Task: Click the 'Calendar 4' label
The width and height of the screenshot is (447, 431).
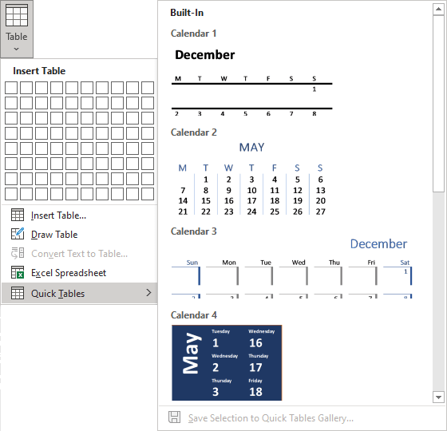Action: (x=193, y=315)
